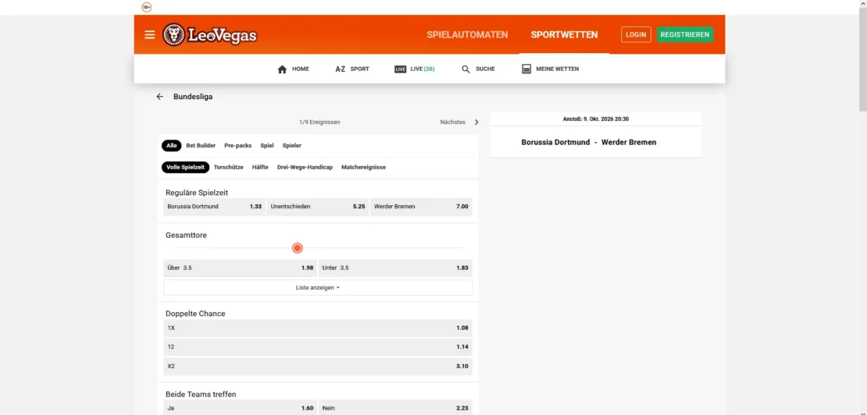The height and width of the screenshot is (415, 867).
Task: Click the 18+ age badge icon
Action: coord(147,7)
